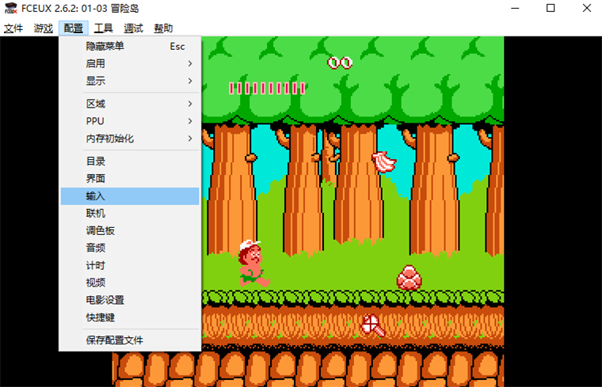Open the 帮助 menu
Image resolution: width=602 pixels, height=387 pixels.
point(163,28)
